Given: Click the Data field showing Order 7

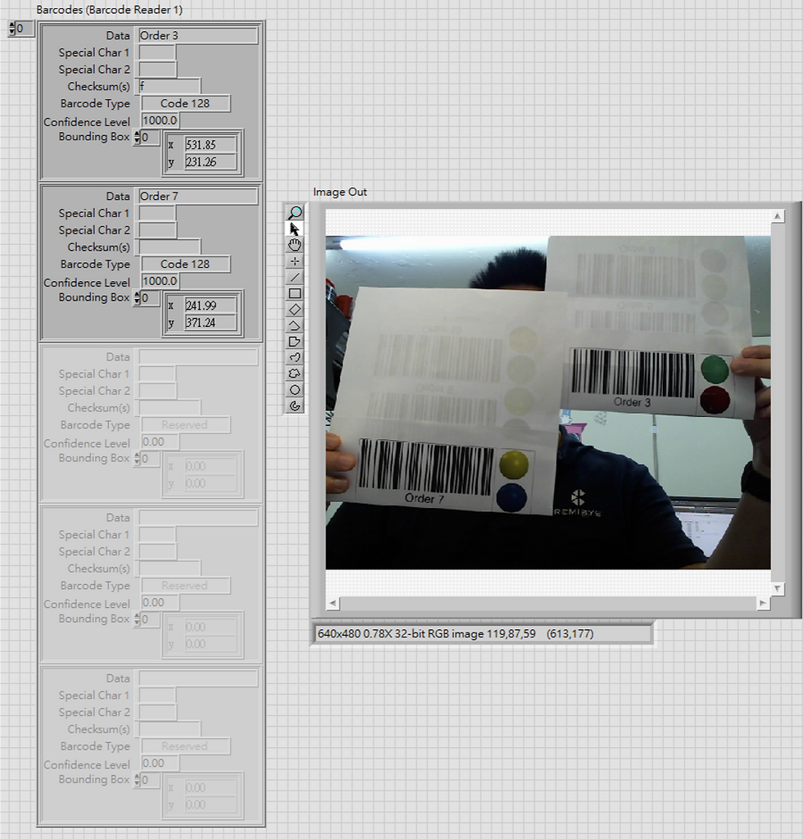Looking at the screenshot, I should click(x=198, y=196).
